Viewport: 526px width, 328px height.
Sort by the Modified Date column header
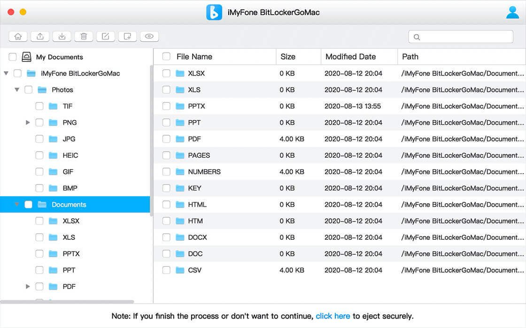click(x=350, y=57)
